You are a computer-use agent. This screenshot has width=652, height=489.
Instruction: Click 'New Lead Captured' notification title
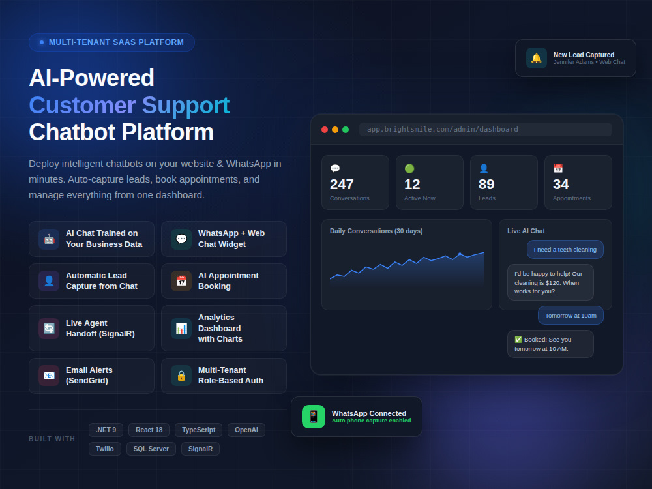pos(584,55)
